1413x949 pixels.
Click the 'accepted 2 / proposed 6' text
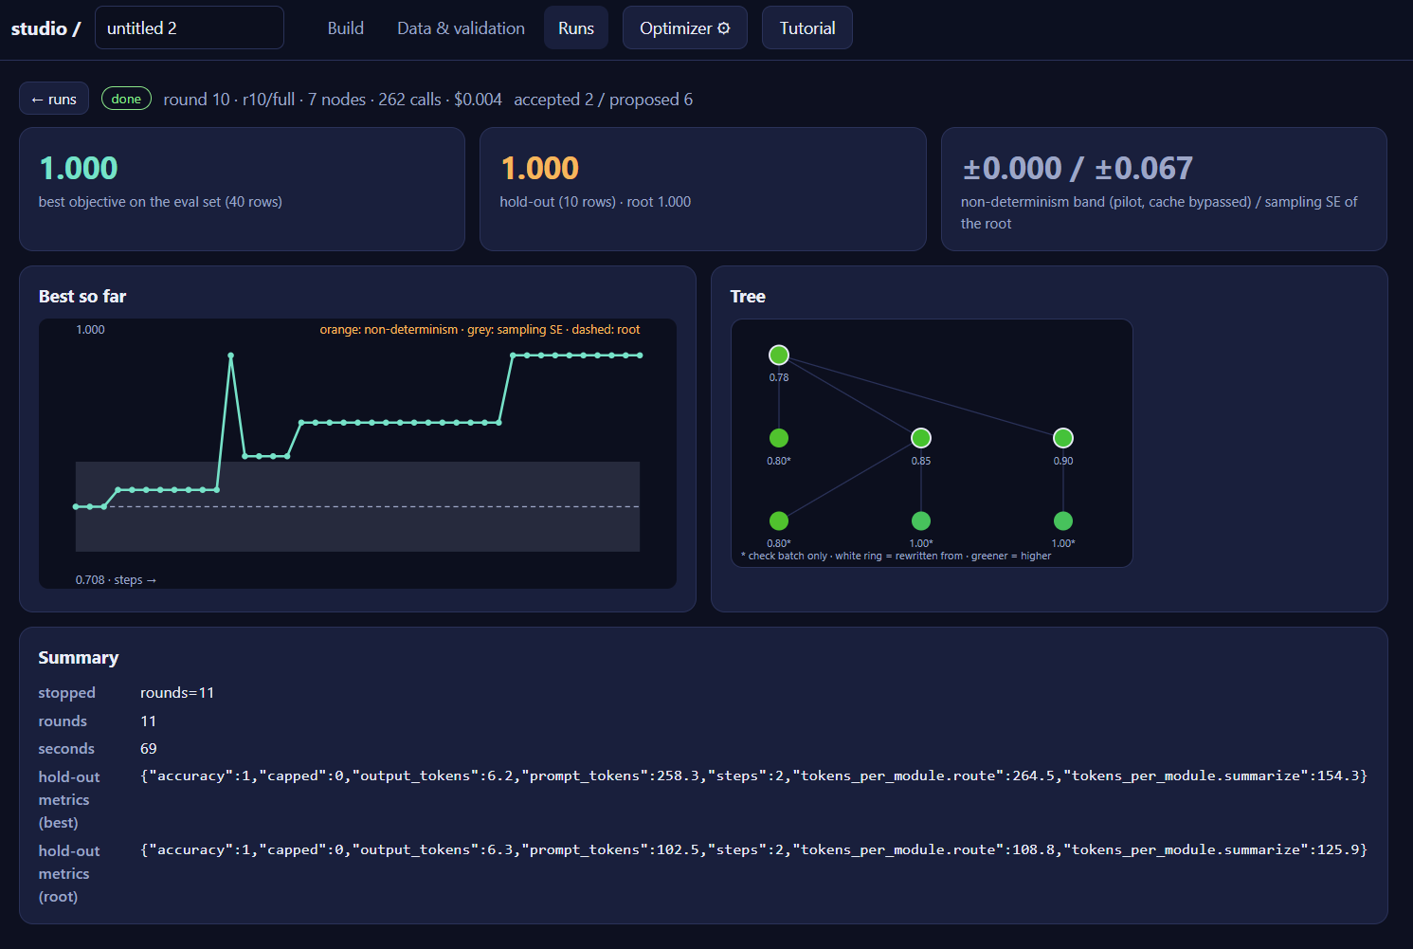click(603, 100)
